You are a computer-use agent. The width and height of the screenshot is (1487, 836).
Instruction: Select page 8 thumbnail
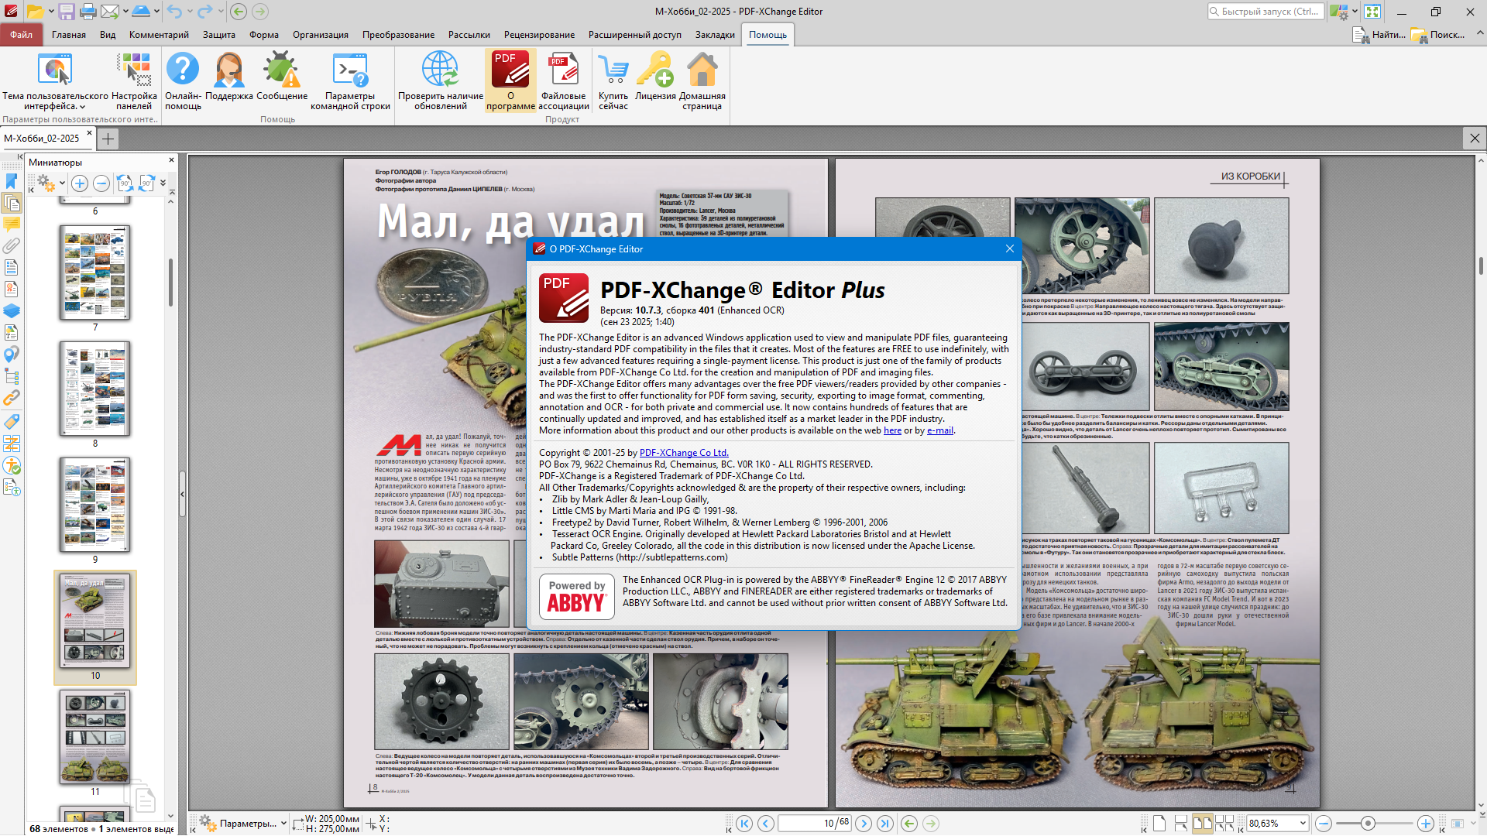(95, 389)
